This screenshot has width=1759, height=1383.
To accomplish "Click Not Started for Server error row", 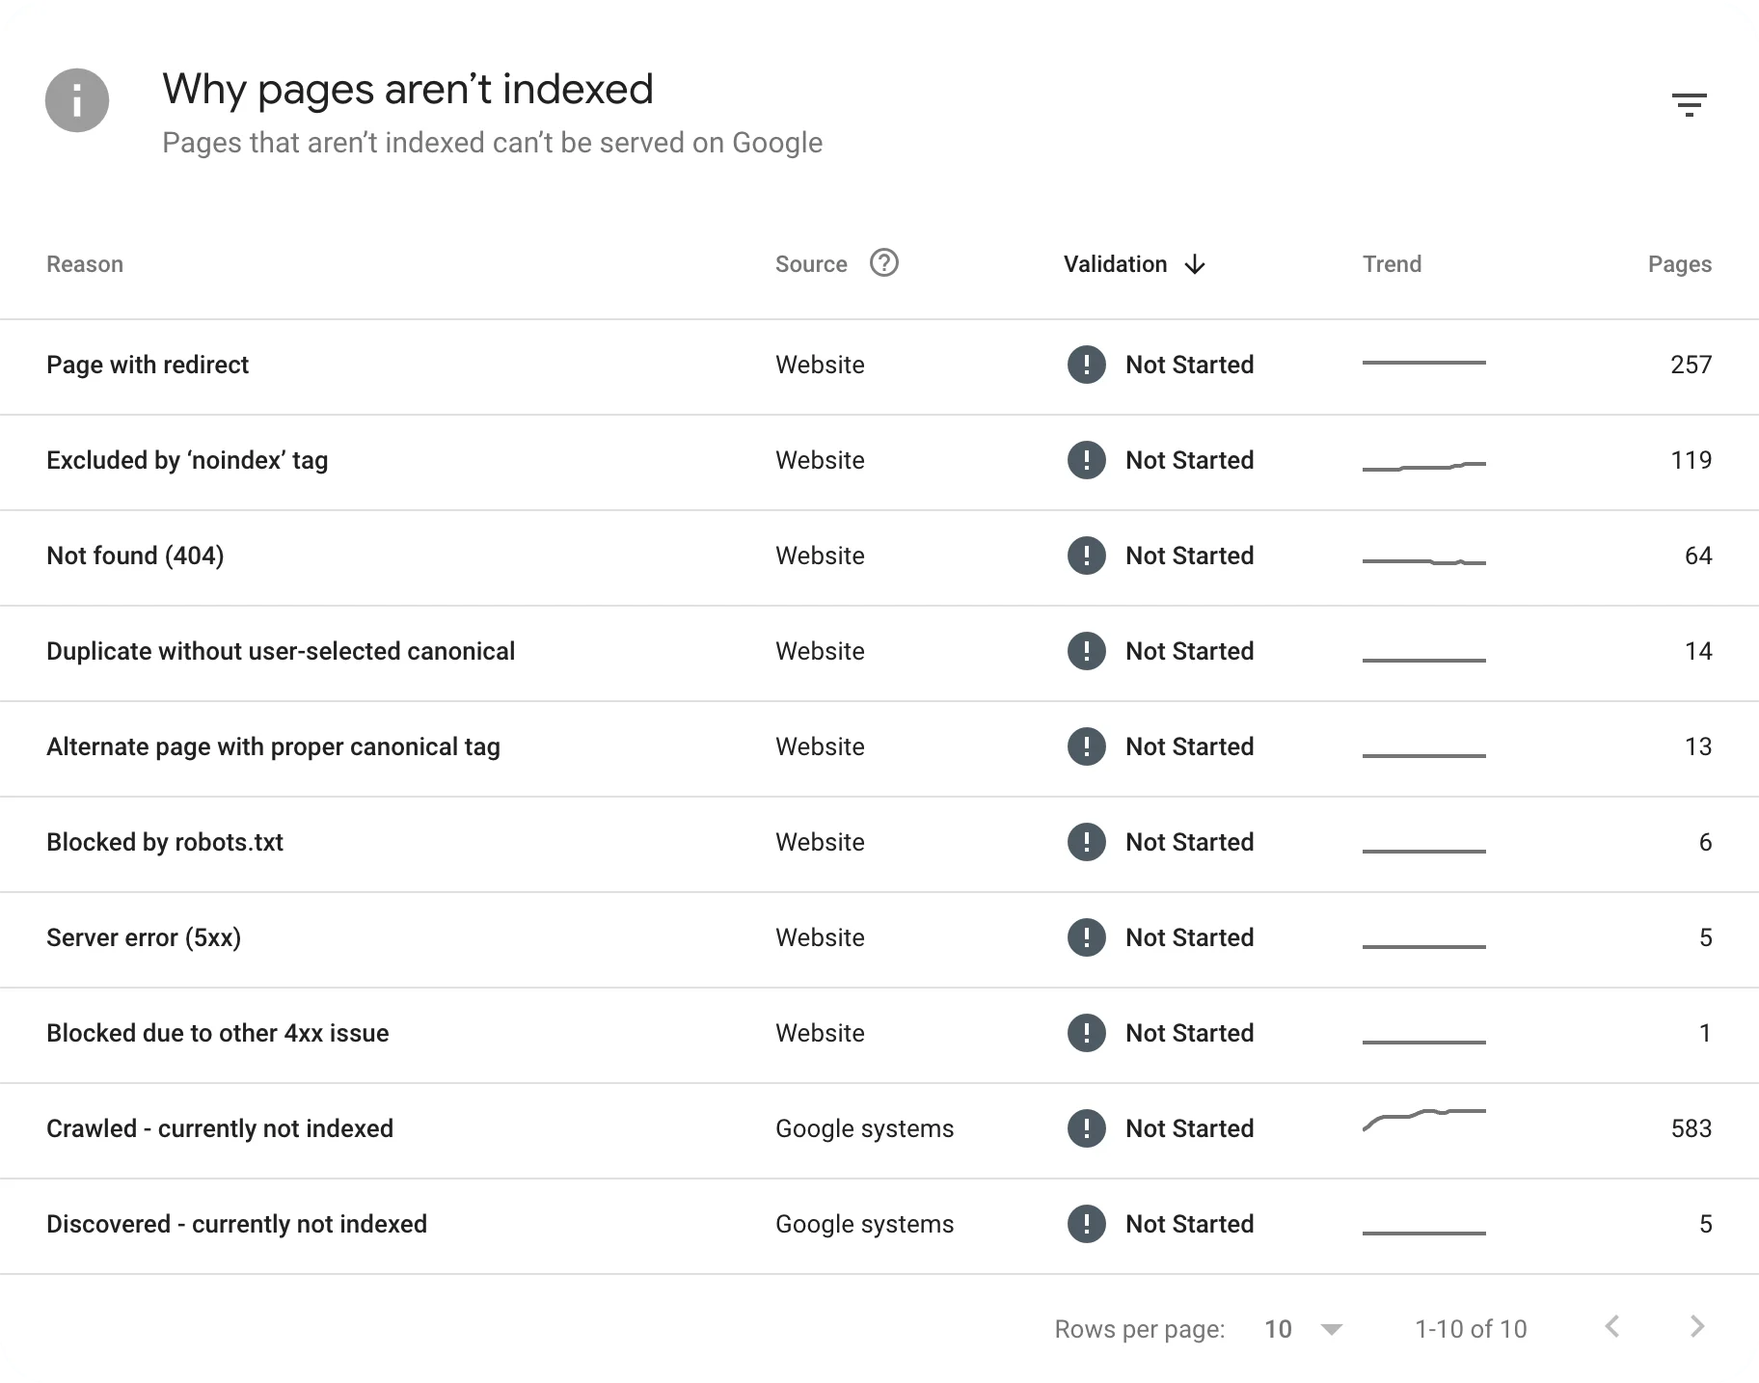I will point(1189,937).
